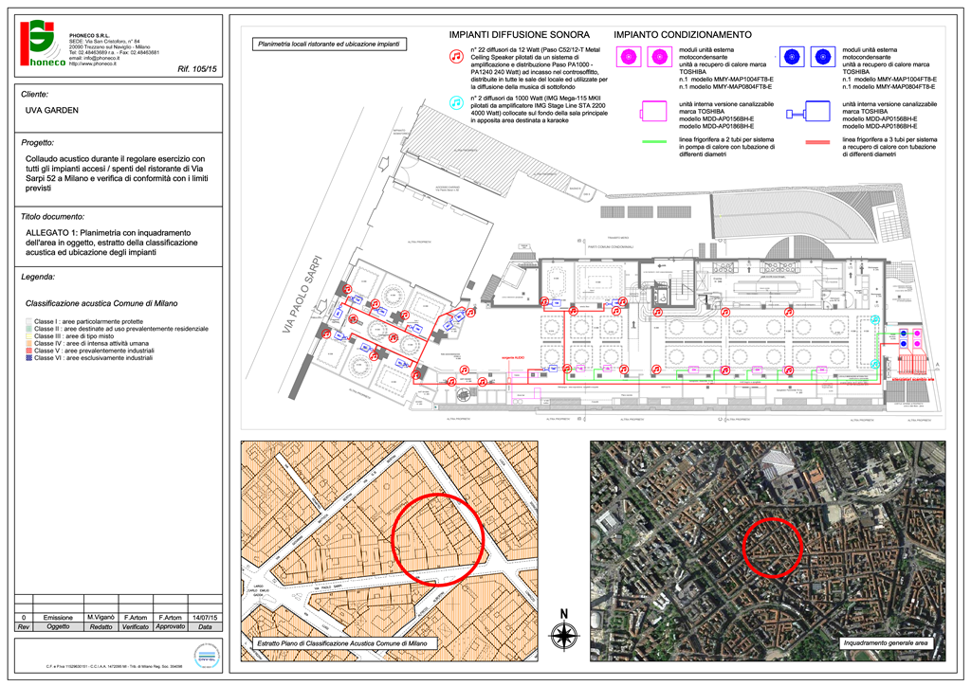
Task: Click the 'M.Viganò' cell in the revision table
Action: pyautogui.click(x=101, y=618)
